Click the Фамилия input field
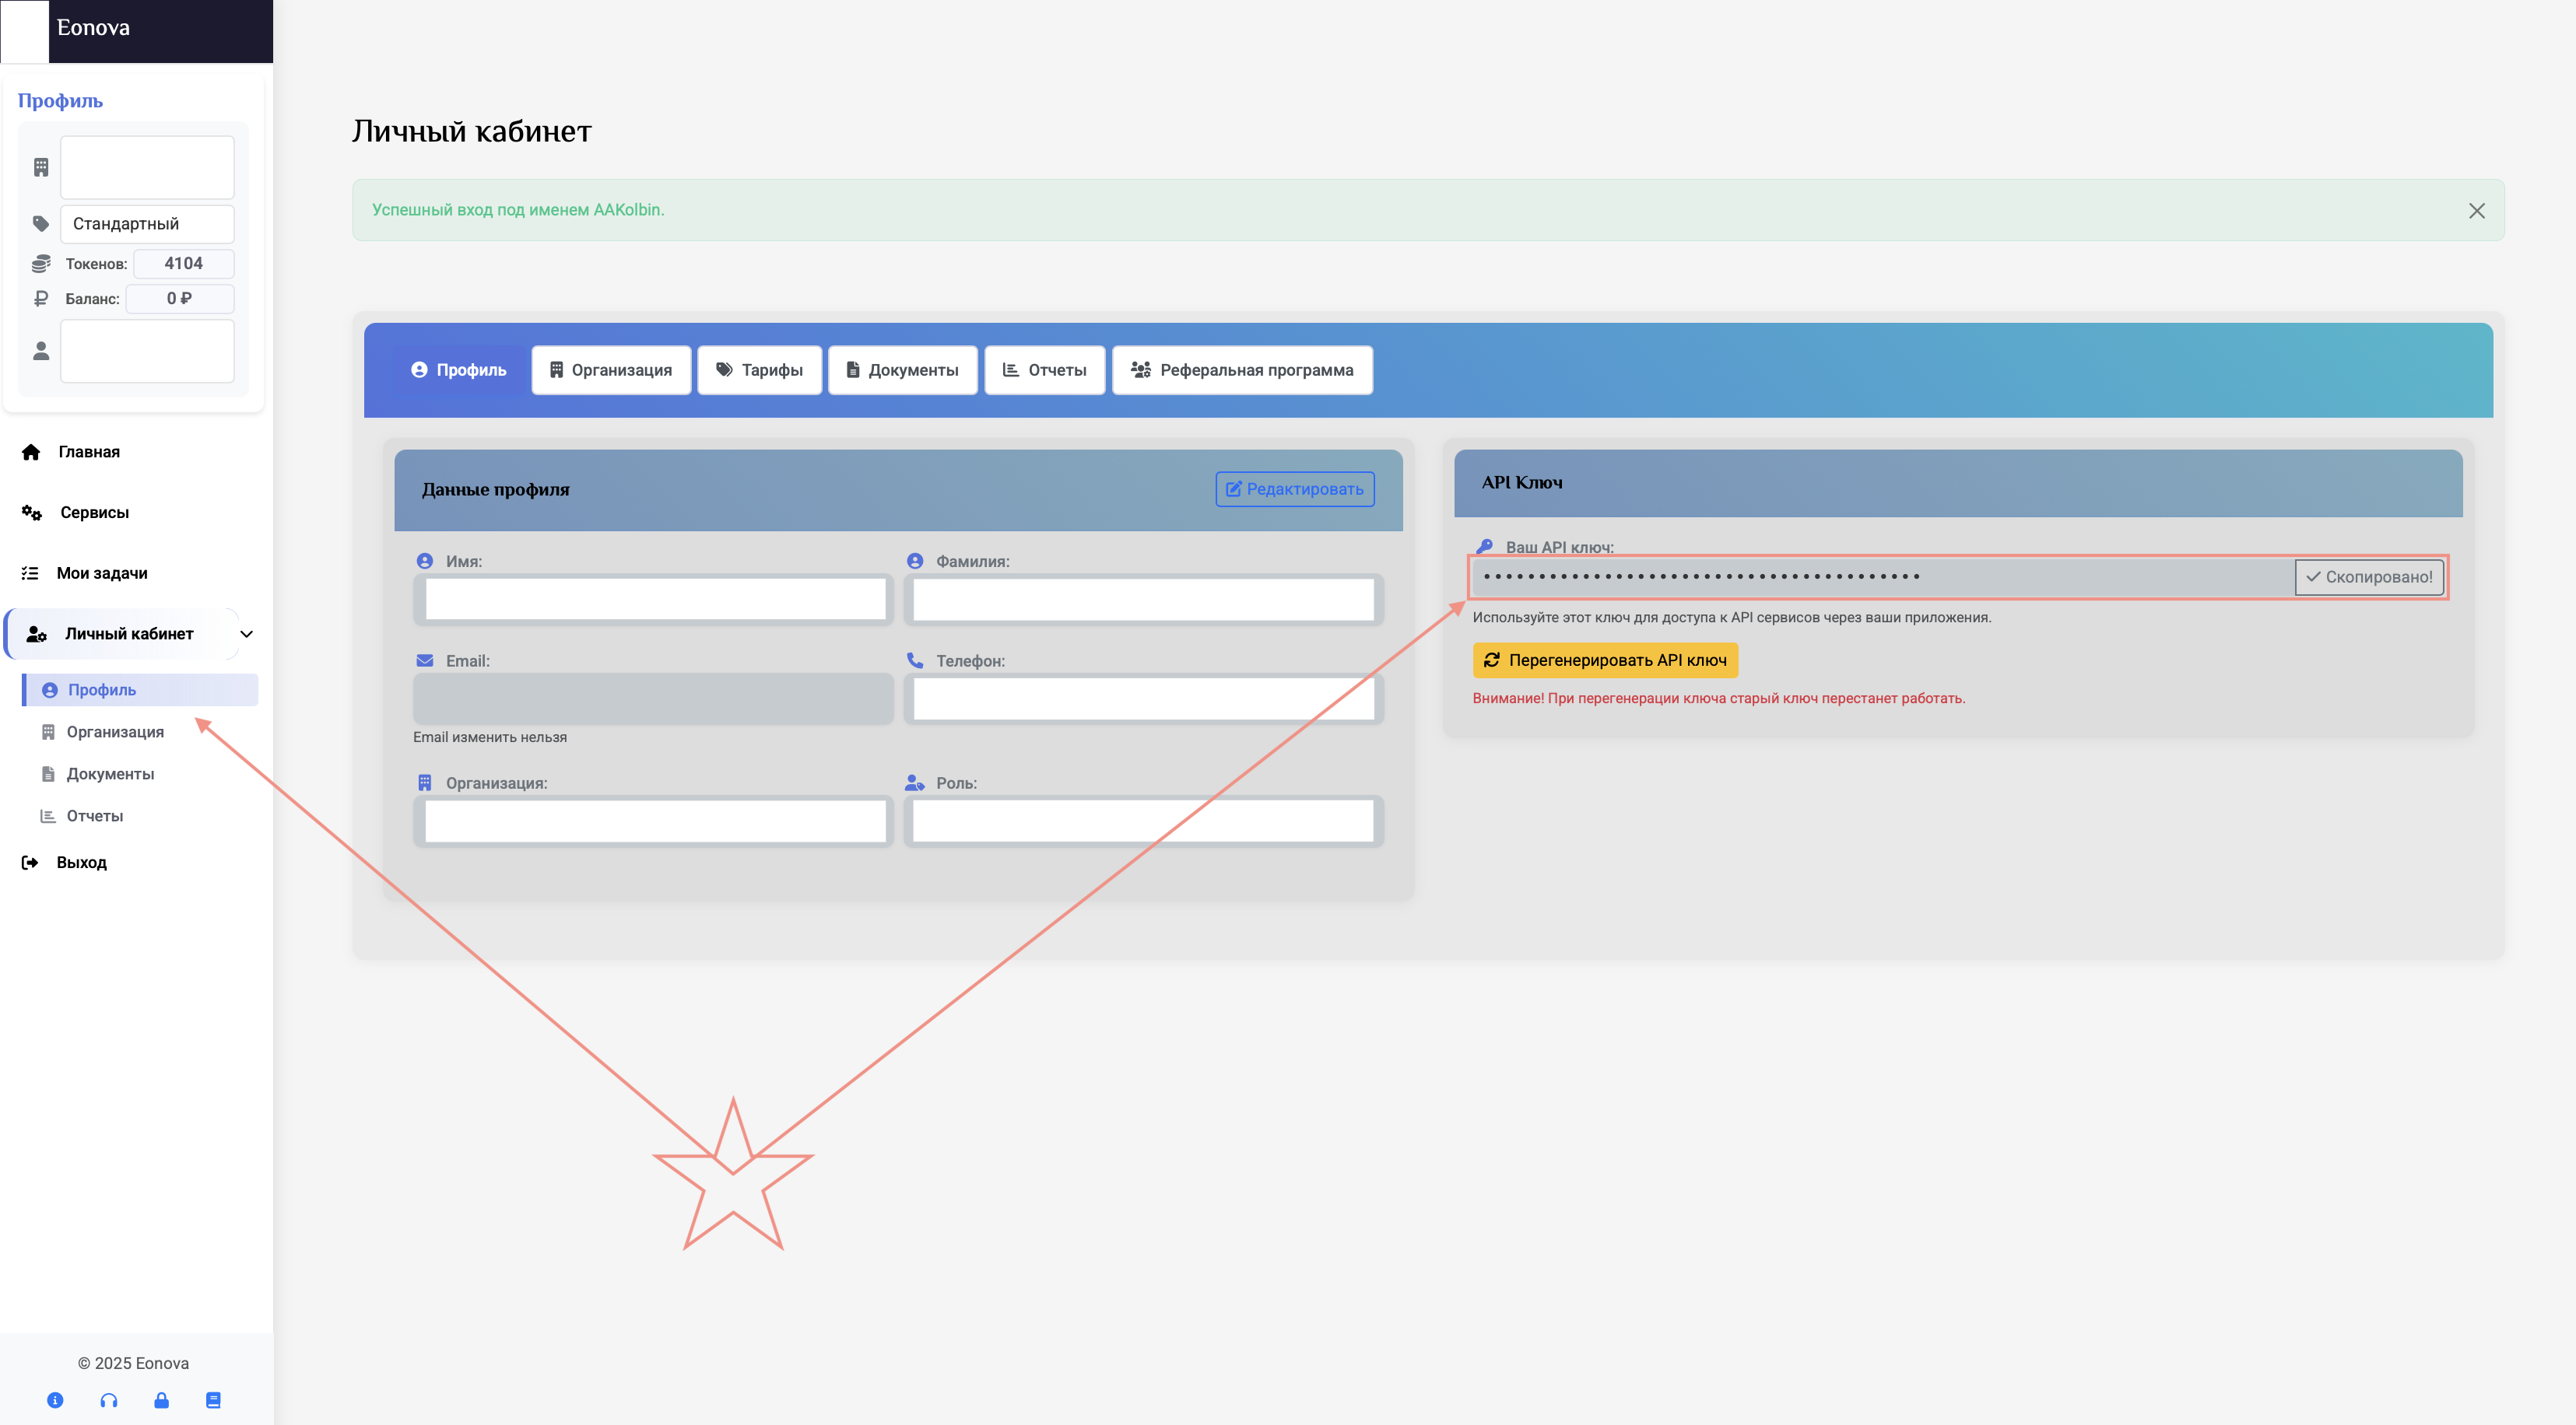 [x=1143, y=599]
